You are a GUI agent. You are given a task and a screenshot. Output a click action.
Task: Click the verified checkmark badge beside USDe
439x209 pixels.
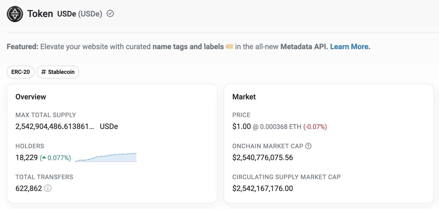point(110,14)
